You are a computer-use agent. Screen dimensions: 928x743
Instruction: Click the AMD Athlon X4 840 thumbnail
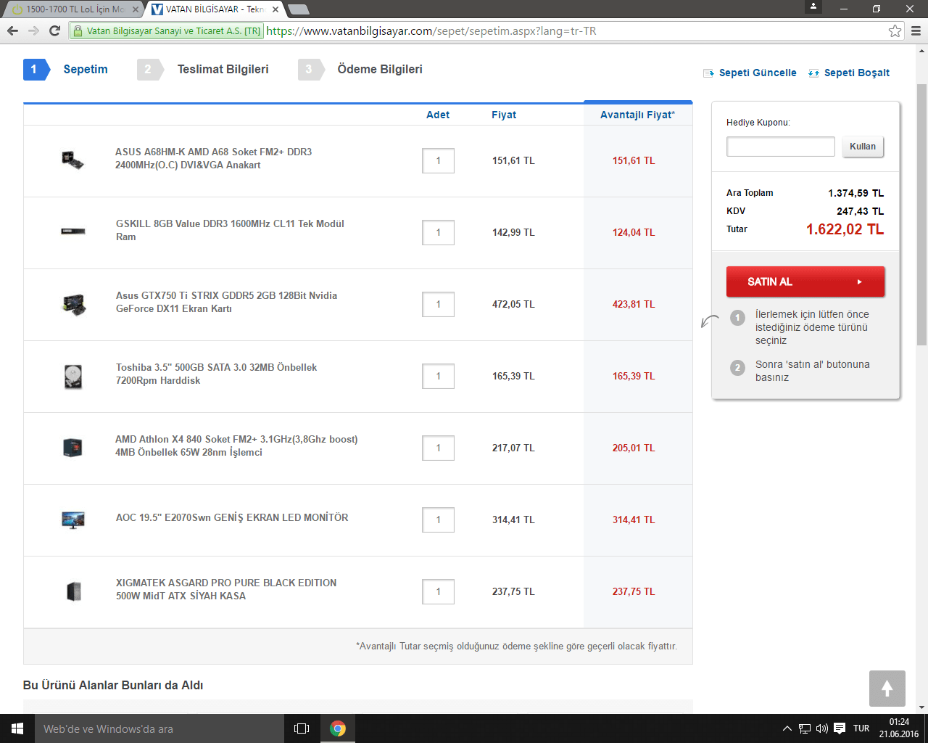coord(72,448)
